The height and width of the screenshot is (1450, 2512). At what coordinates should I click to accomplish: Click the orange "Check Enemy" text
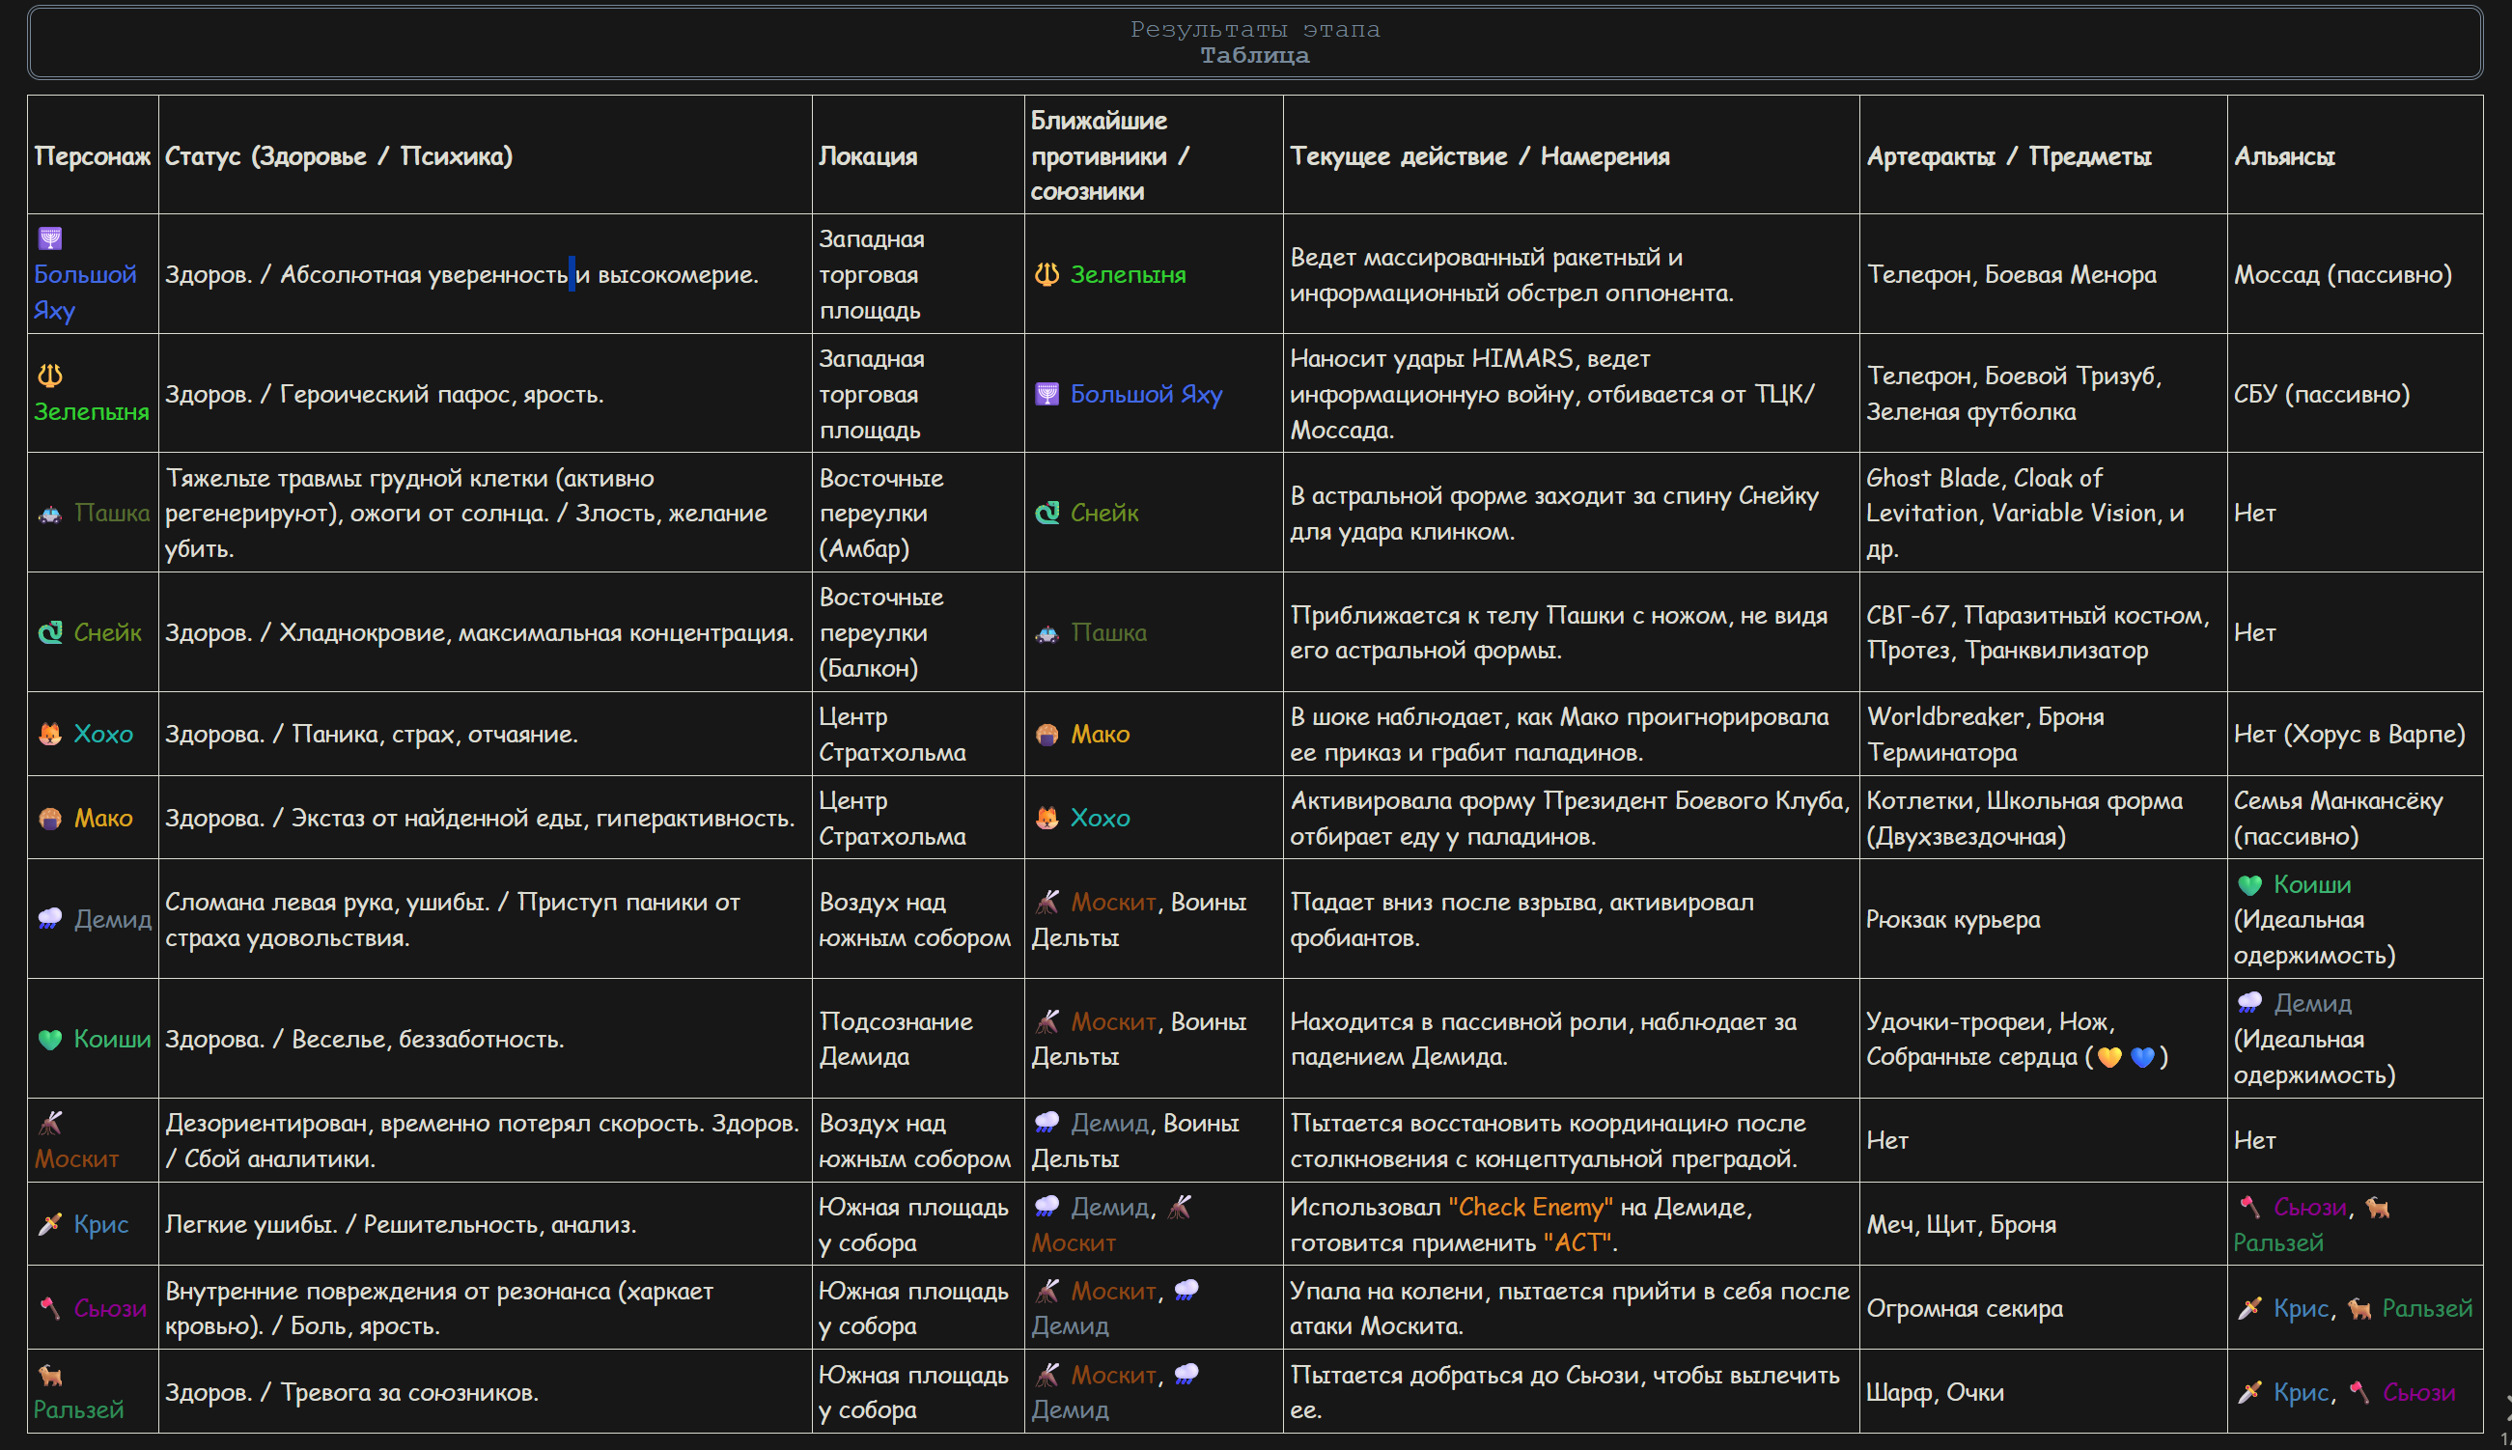coord(1530,1207)
